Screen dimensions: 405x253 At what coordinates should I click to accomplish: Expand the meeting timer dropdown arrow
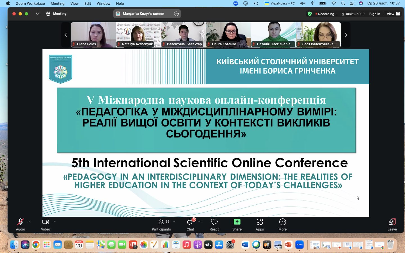[363, 14]
